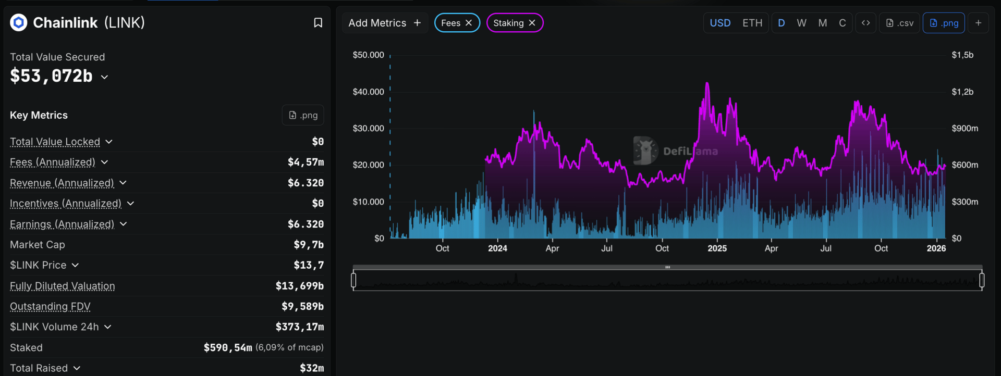1001x376 pixels.
Task: Open the Add Metrics menu
Action: (385, 23)
